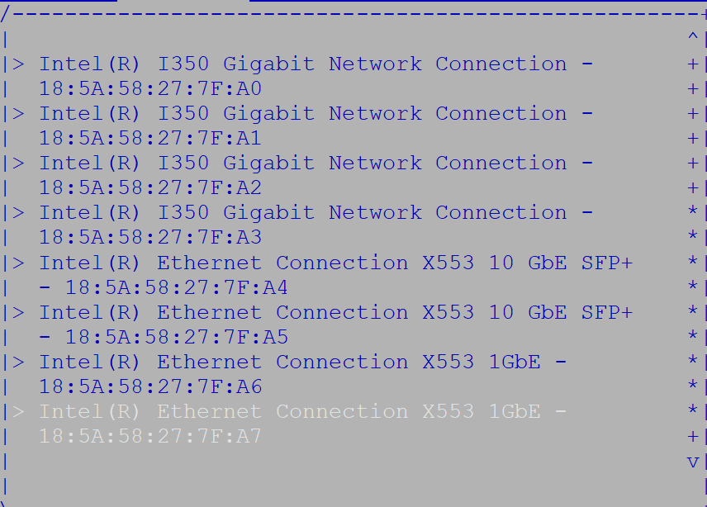Click the > arrow of the 7F:A1 entry
This screenshot has height=507, width=707.
[x=18, y=114]
